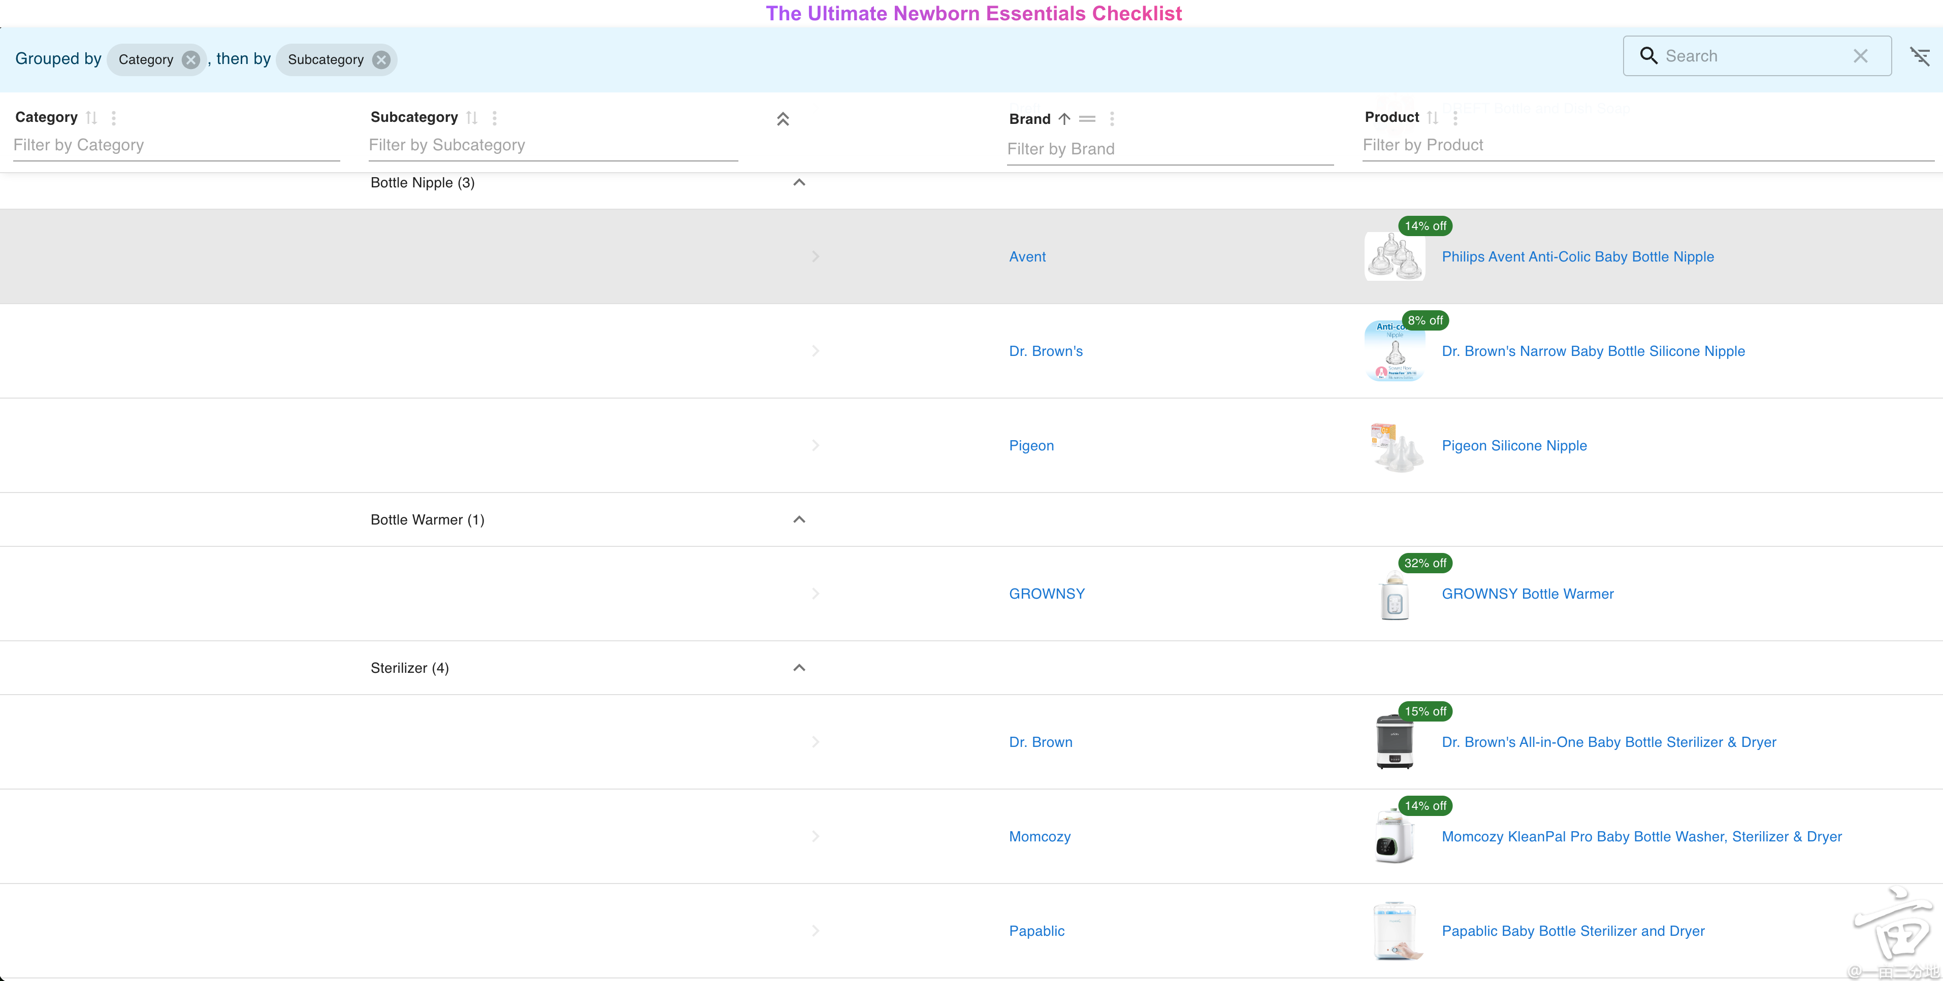Viewport: 1943px width, 981px height.
Task: Collapse the Sterilizer group
Action: (x=799, y=668)
